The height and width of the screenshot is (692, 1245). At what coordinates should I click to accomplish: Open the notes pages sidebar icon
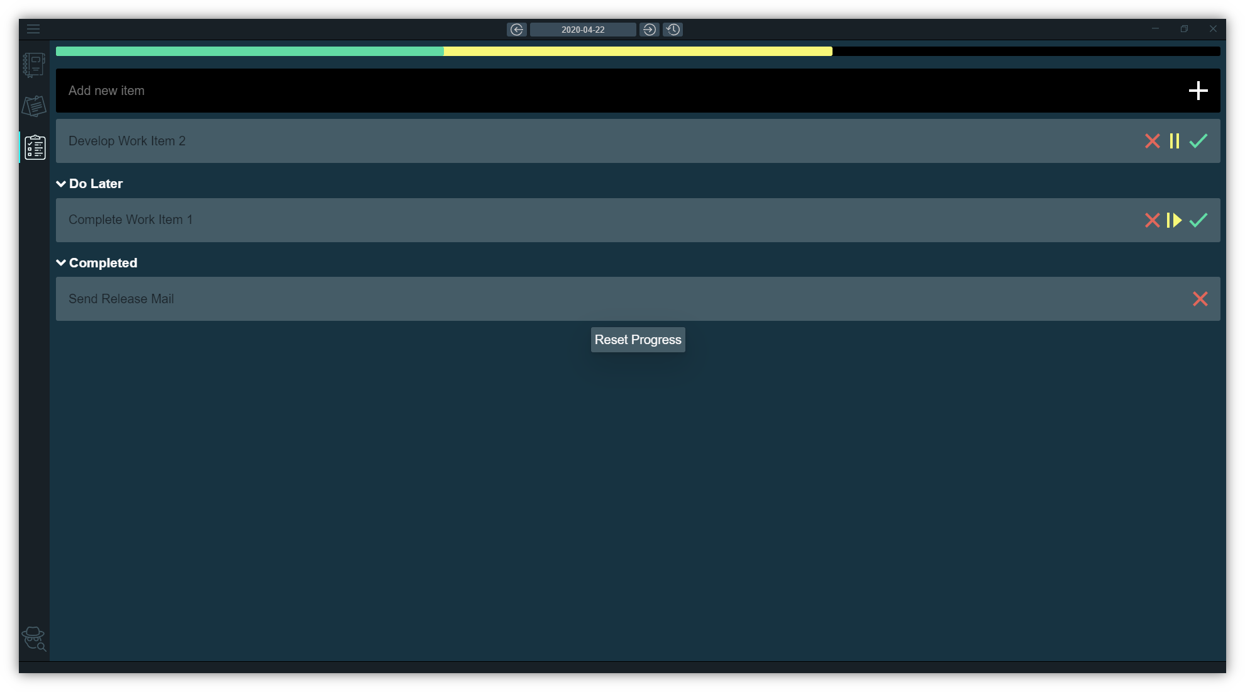coord(34,106)
